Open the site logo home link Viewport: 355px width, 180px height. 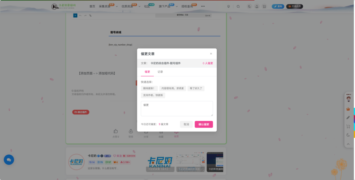click(64, 6)
